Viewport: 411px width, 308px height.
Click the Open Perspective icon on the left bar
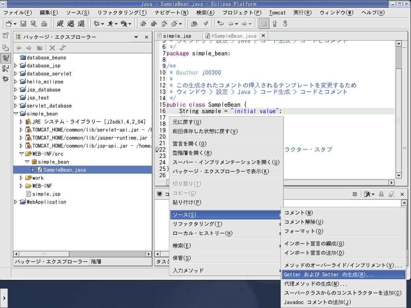[6, 35]
